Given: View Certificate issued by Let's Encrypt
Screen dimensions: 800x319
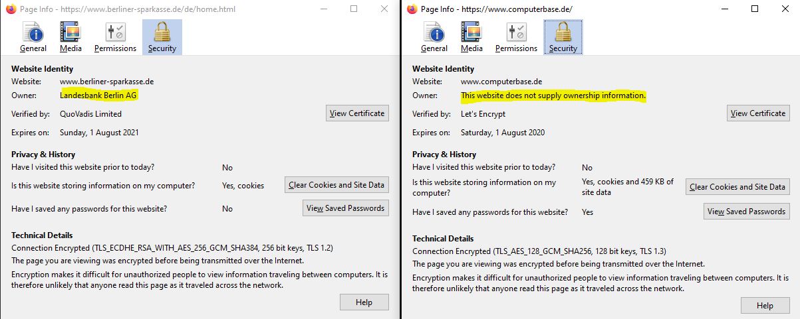Looking at the screenshot, I should point(758,113).
